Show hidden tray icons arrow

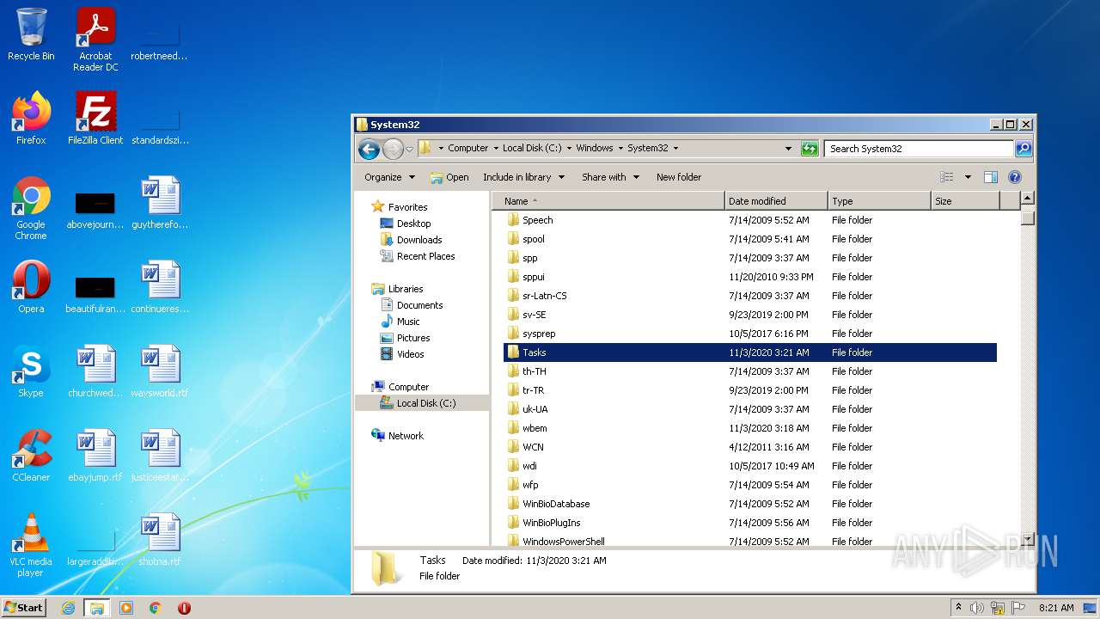(x=958, y=608)
